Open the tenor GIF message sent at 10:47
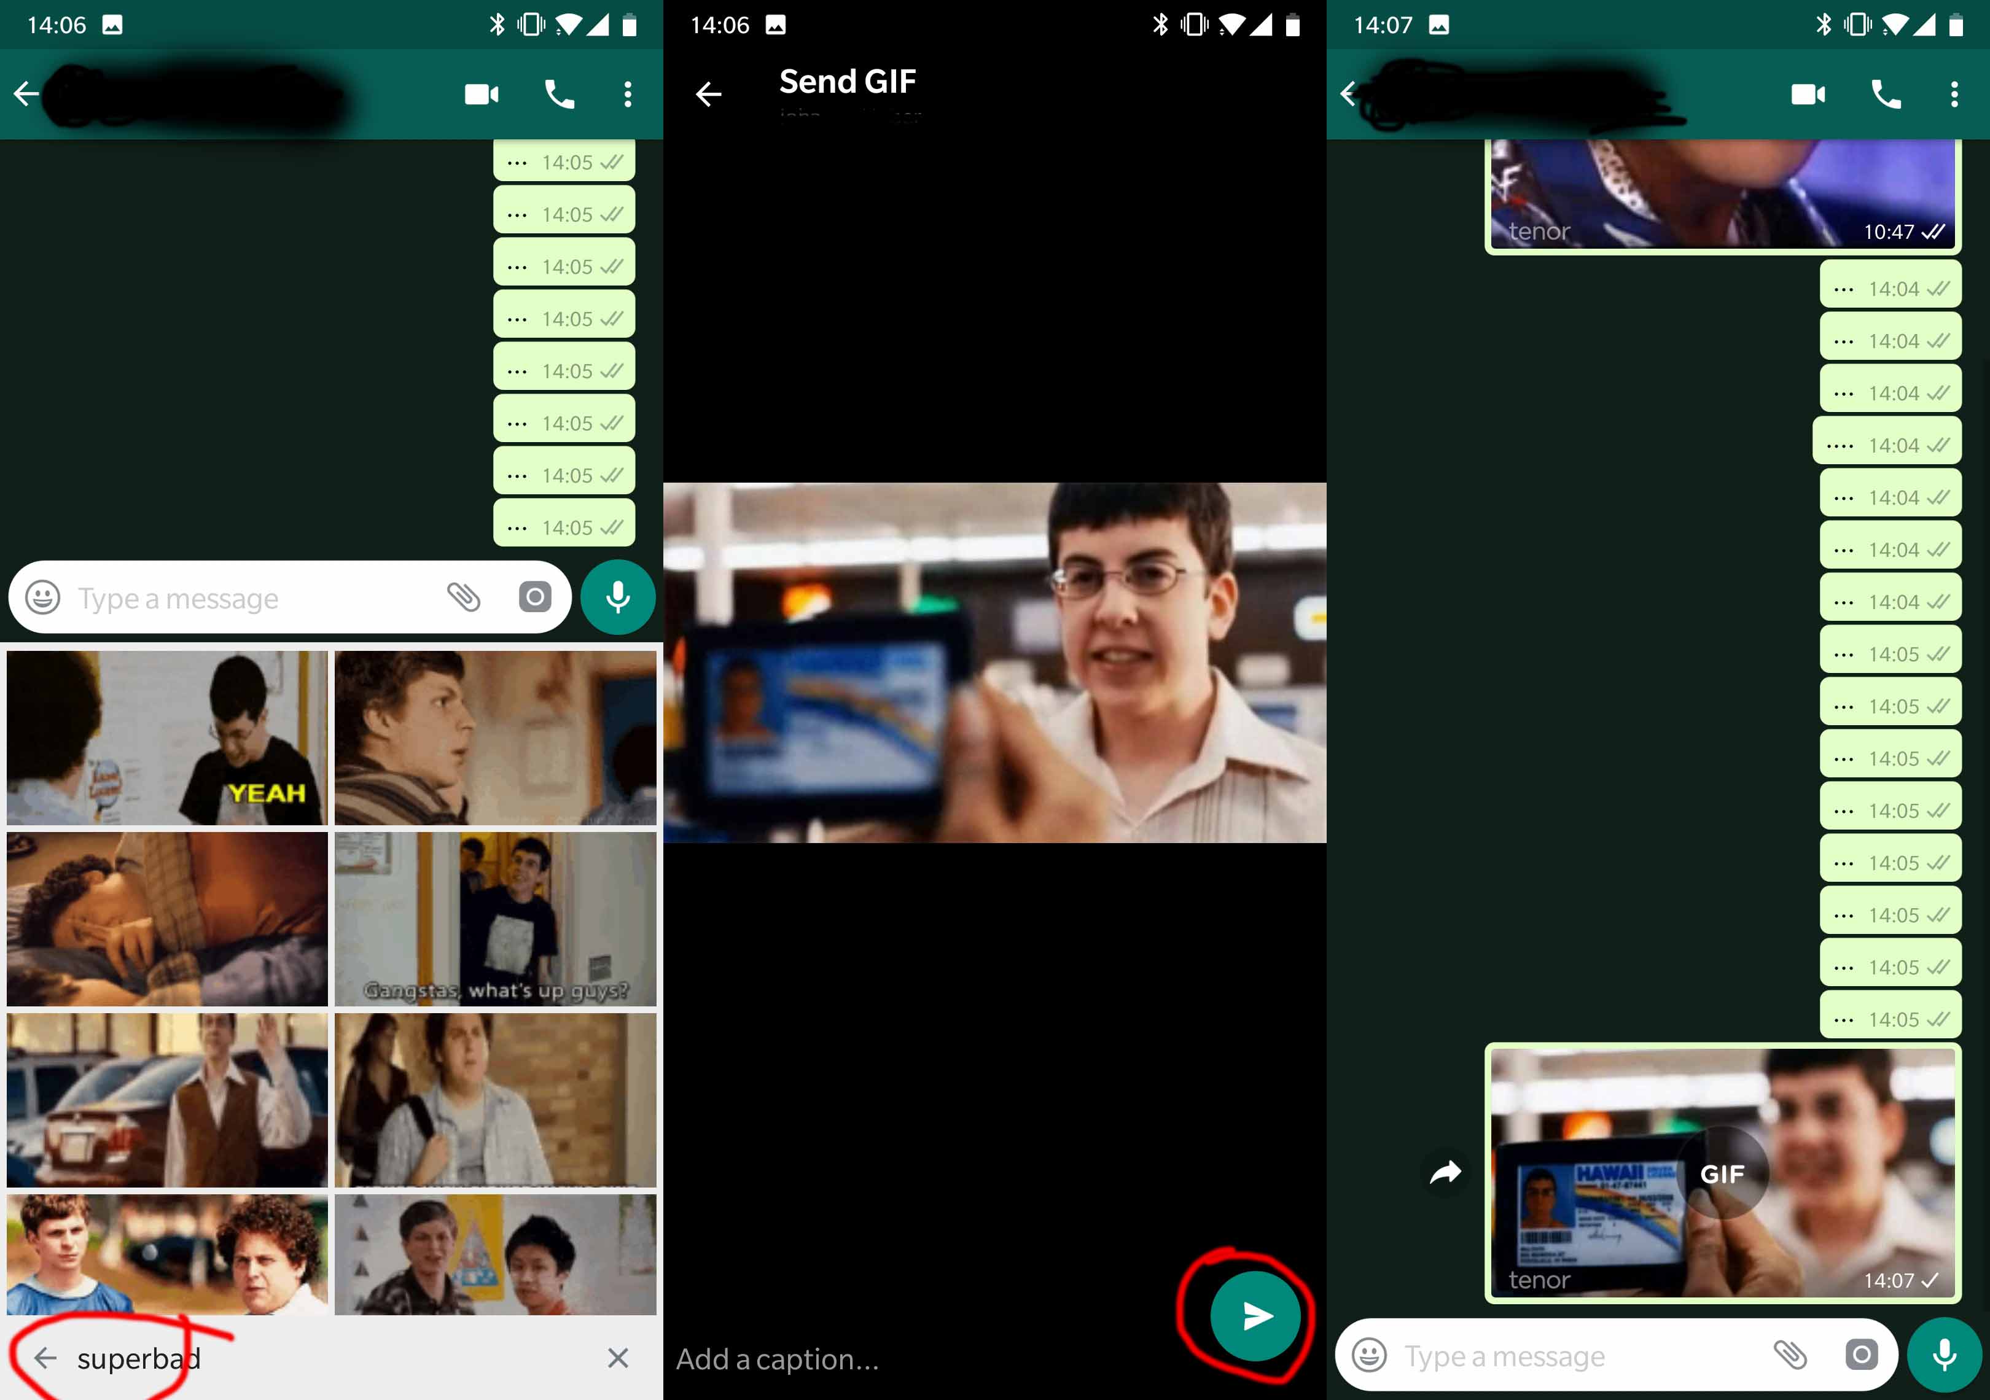Screen dimensions: 1990x1400 click(x=1723, y=196)
